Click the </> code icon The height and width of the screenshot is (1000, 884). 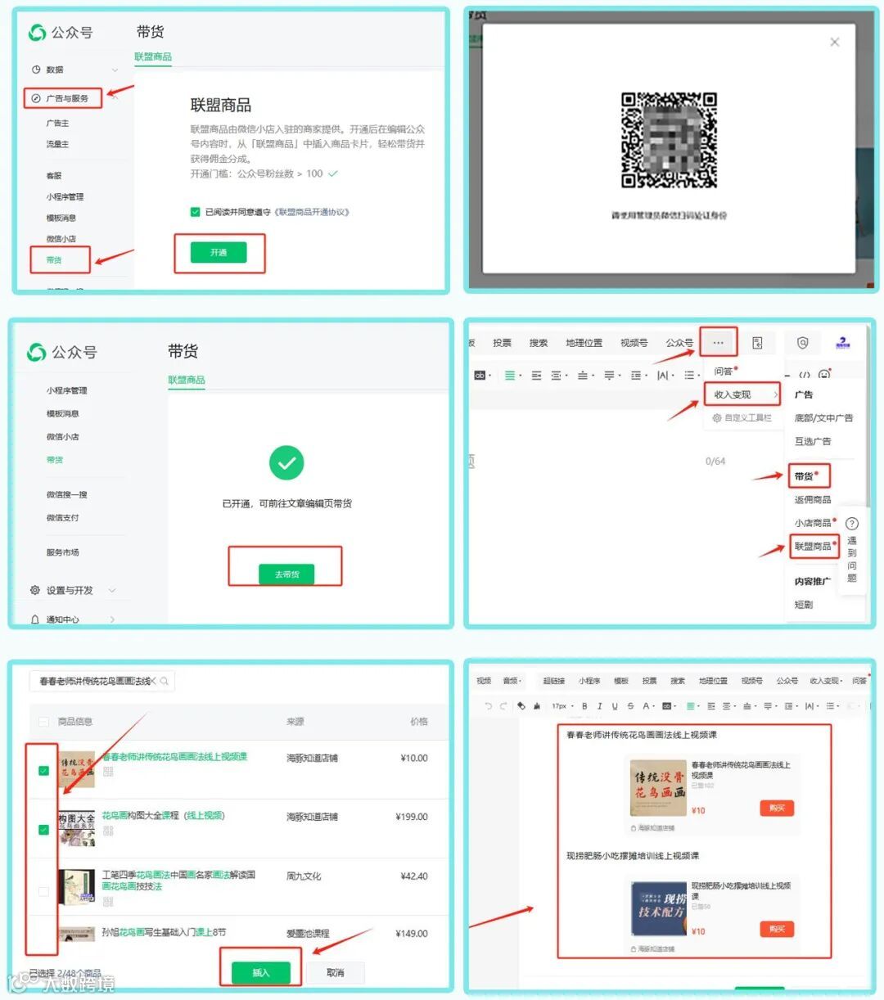coord(805,375)
